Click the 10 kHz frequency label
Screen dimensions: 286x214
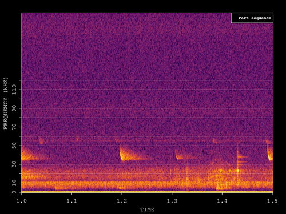tap(14, 183)
